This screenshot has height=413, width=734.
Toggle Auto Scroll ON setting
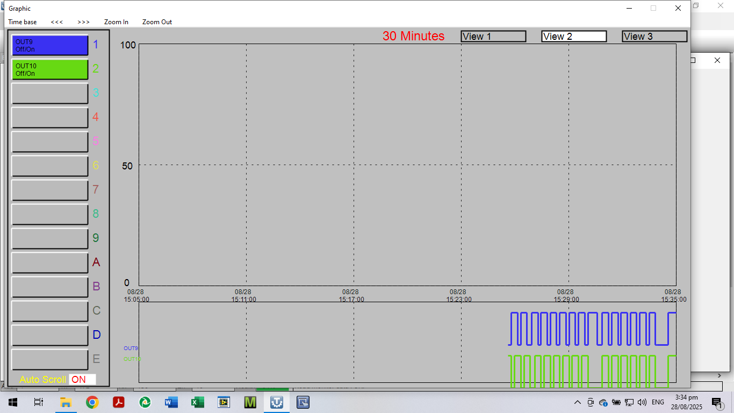82,380
